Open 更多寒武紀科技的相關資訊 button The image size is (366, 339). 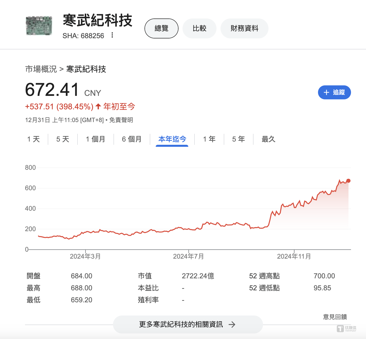[x=188, y=324]
